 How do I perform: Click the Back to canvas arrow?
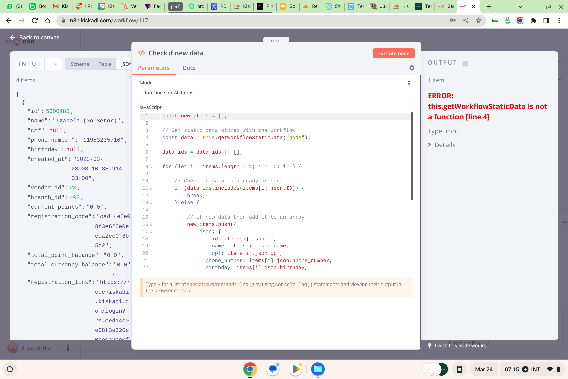13,37
